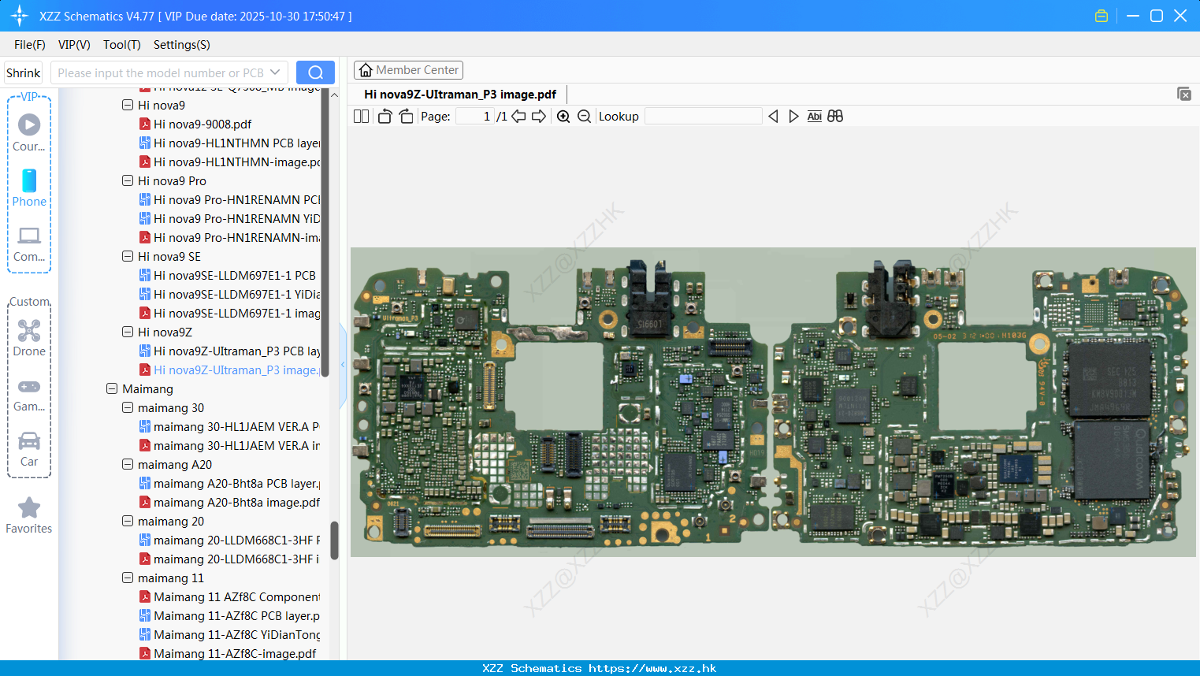This screenshot has height=676, width=1200.
Task: Collapse the Hi nova9Z folder
Action: pos(128,332)
